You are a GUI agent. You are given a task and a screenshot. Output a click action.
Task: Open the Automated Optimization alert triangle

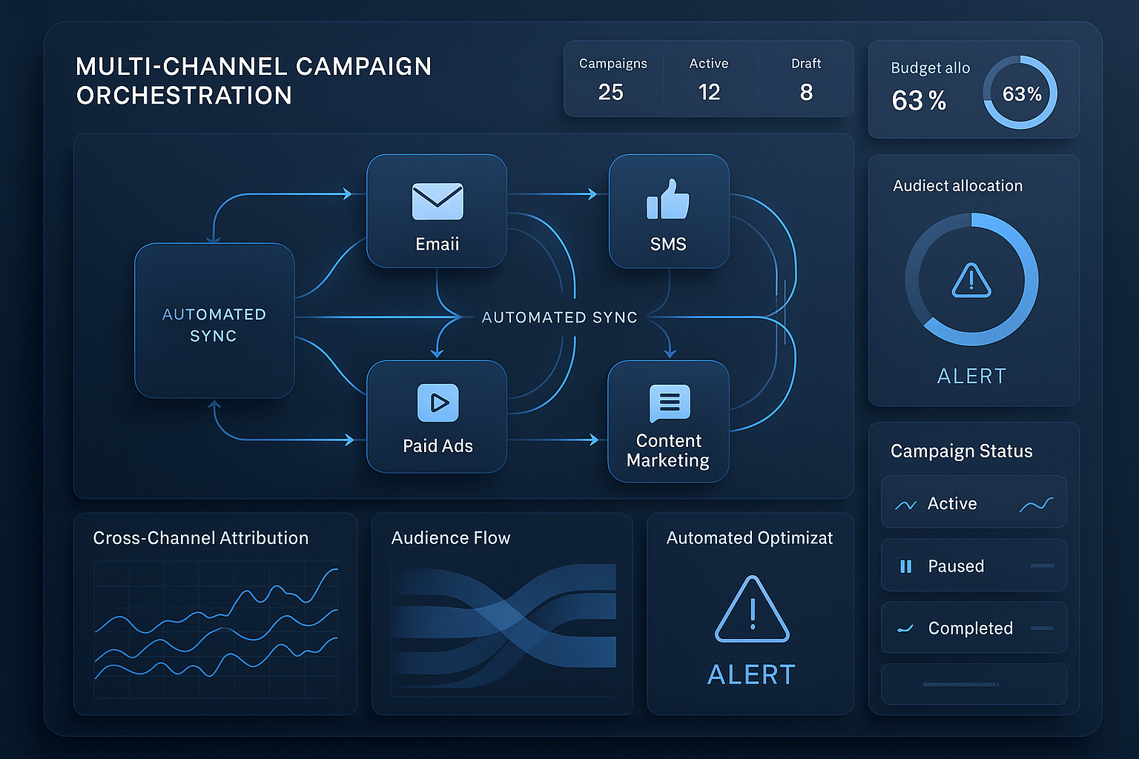pos(752,609)
